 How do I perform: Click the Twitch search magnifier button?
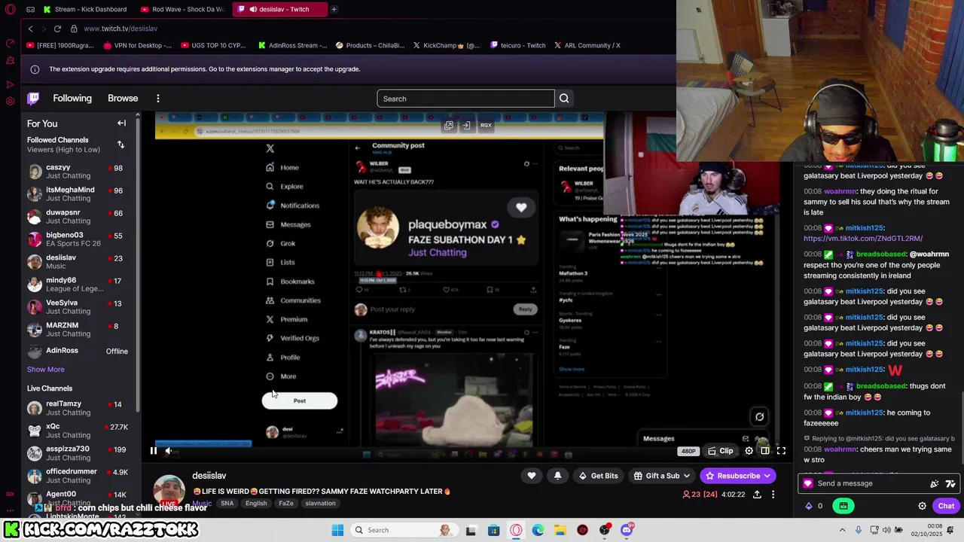[x=564, y=99]
